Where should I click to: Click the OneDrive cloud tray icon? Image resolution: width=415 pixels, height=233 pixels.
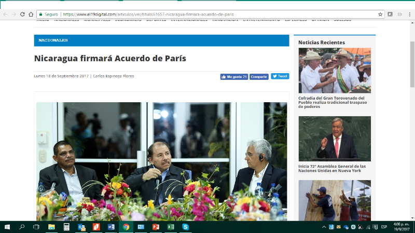[x=346, y=227]
